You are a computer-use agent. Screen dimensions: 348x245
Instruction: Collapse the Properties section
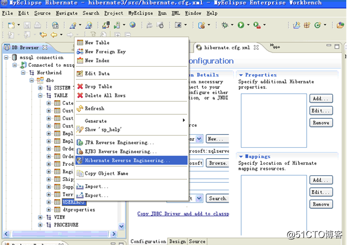241,75
